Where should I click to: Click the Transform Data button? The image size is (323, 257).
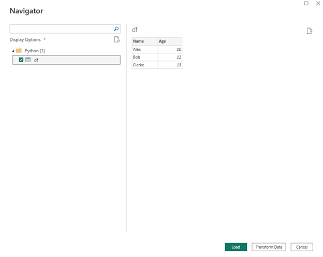point(269,247)
